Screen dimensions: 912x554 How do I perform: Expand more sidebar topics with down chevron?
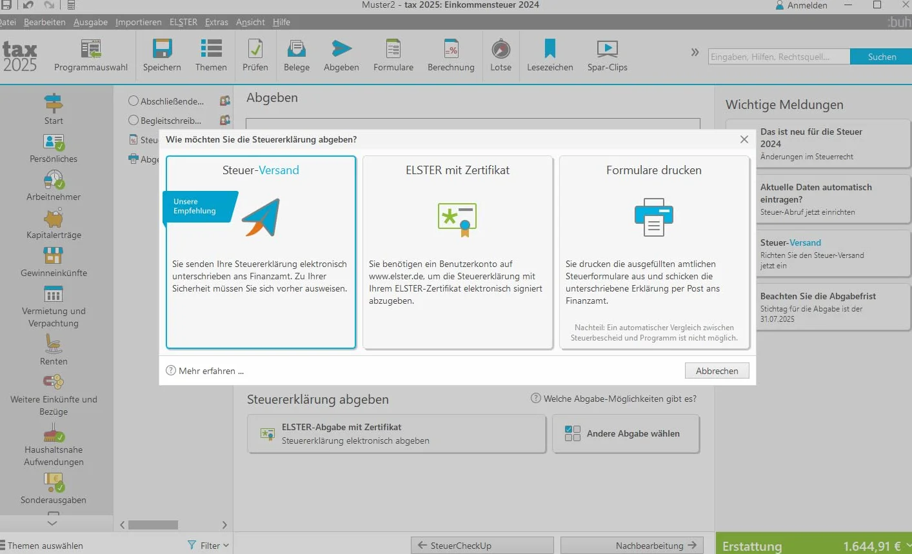[52, 523]
